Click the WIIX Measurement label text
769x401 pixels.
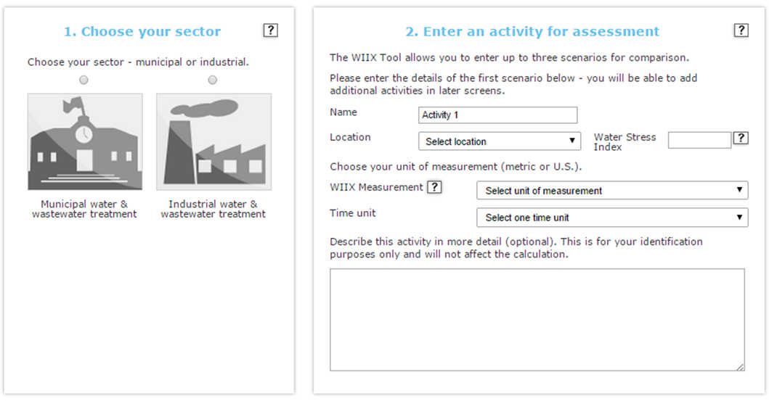[375, 187]
